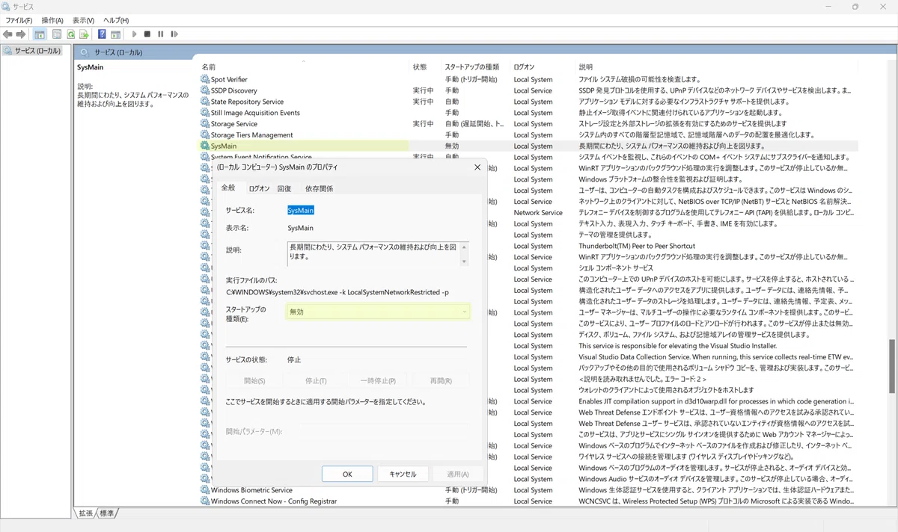Click the gear icon beside Still Image Acquisition Events
Viewport: 898px width, 532px height.
click(x=205, y=113)
